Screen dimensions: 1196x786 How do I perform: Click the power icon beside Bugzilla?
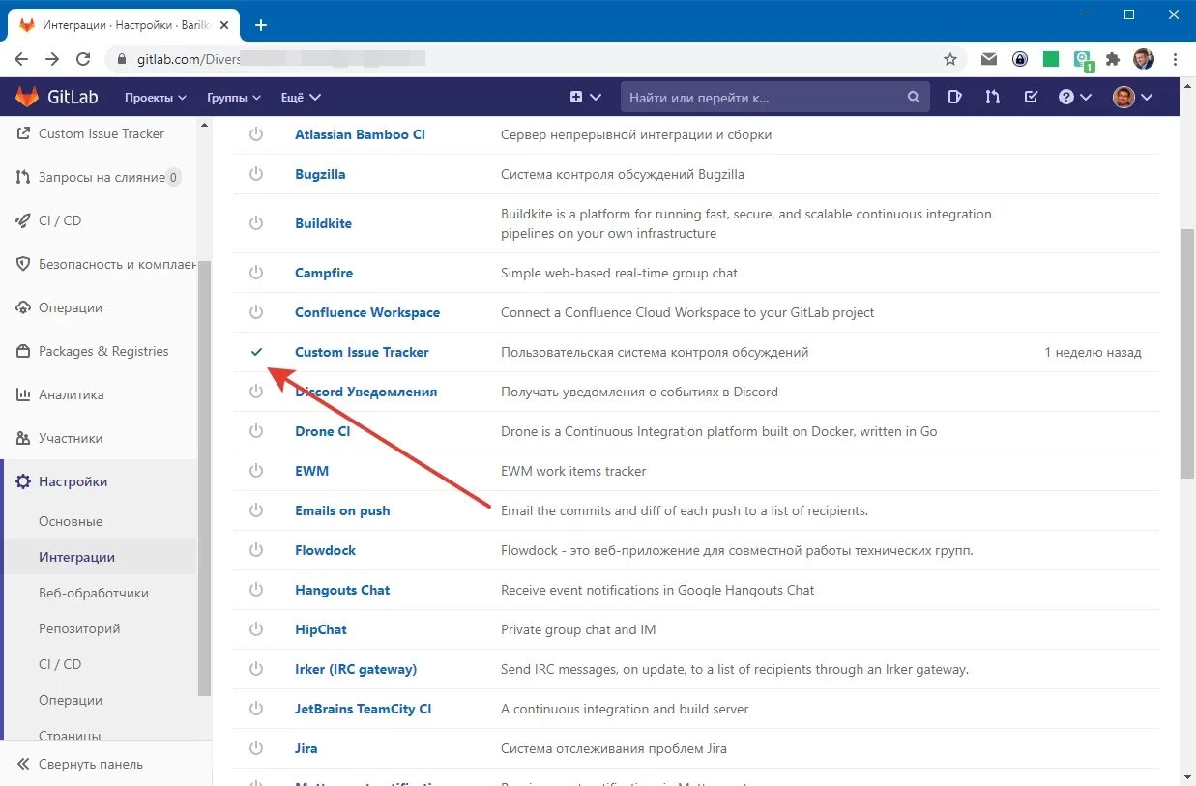point(256,174)
